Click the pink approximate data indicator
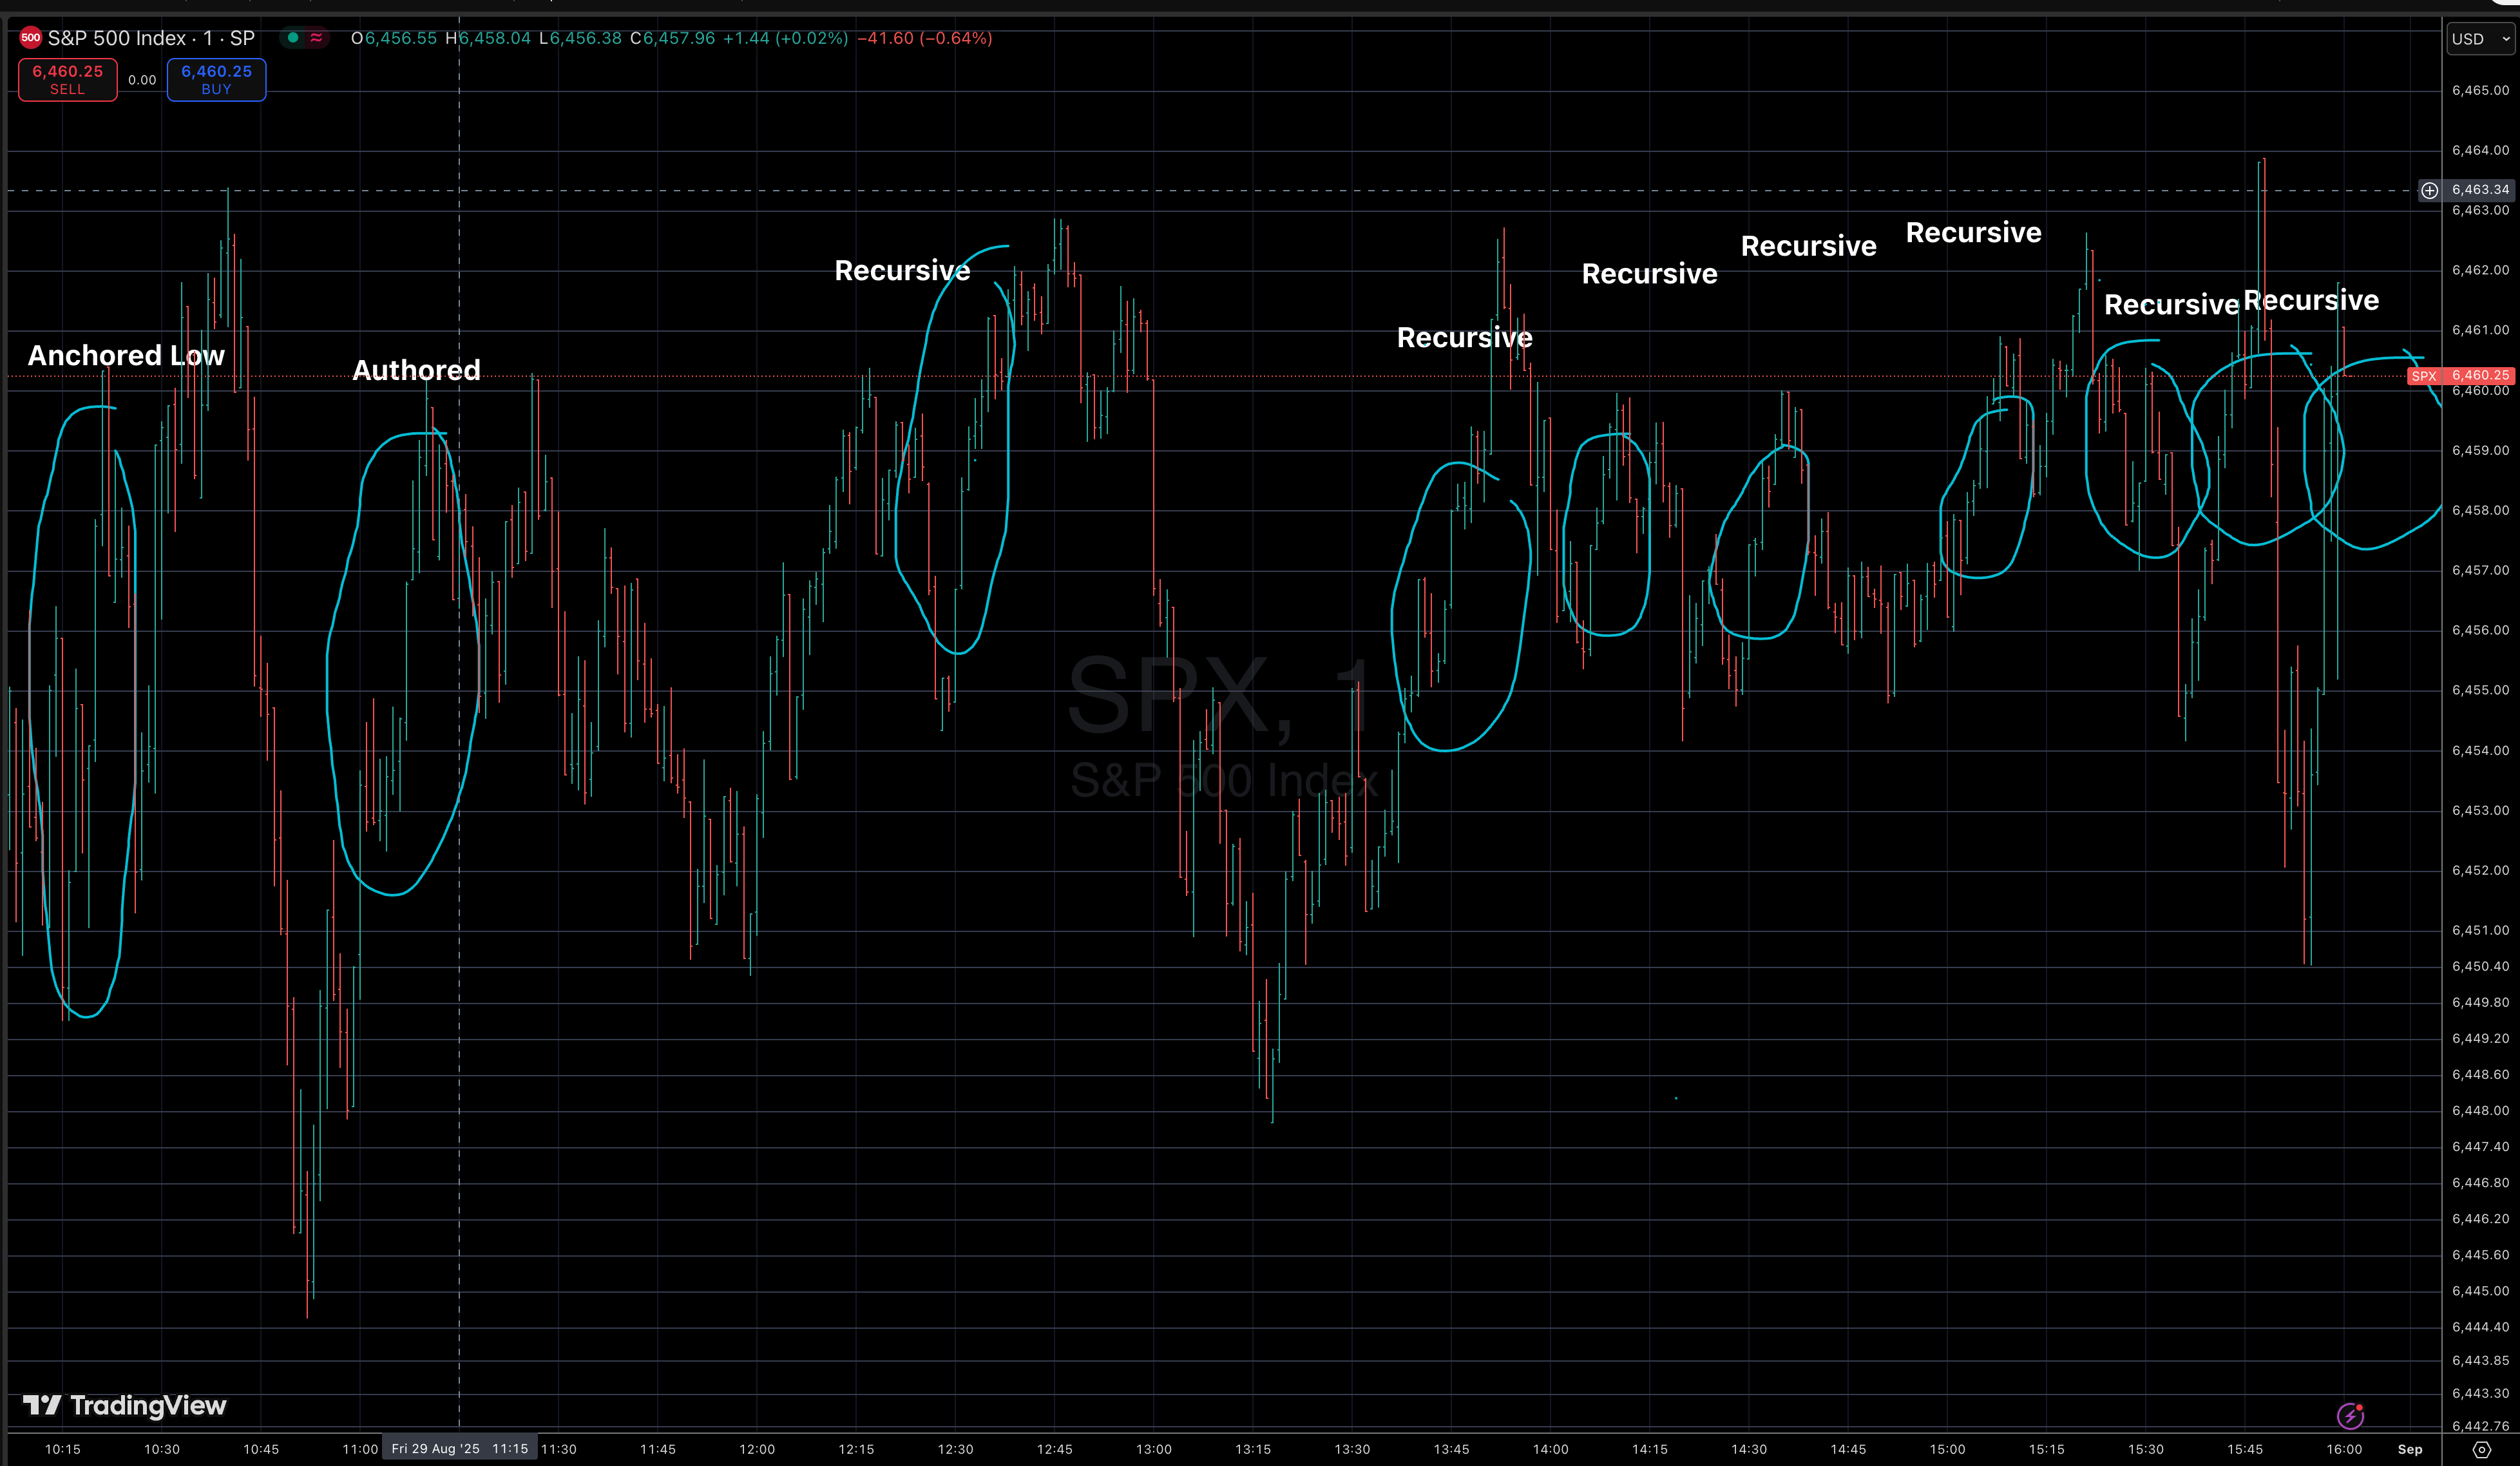 pyautogui.click(x=316, y=38)
